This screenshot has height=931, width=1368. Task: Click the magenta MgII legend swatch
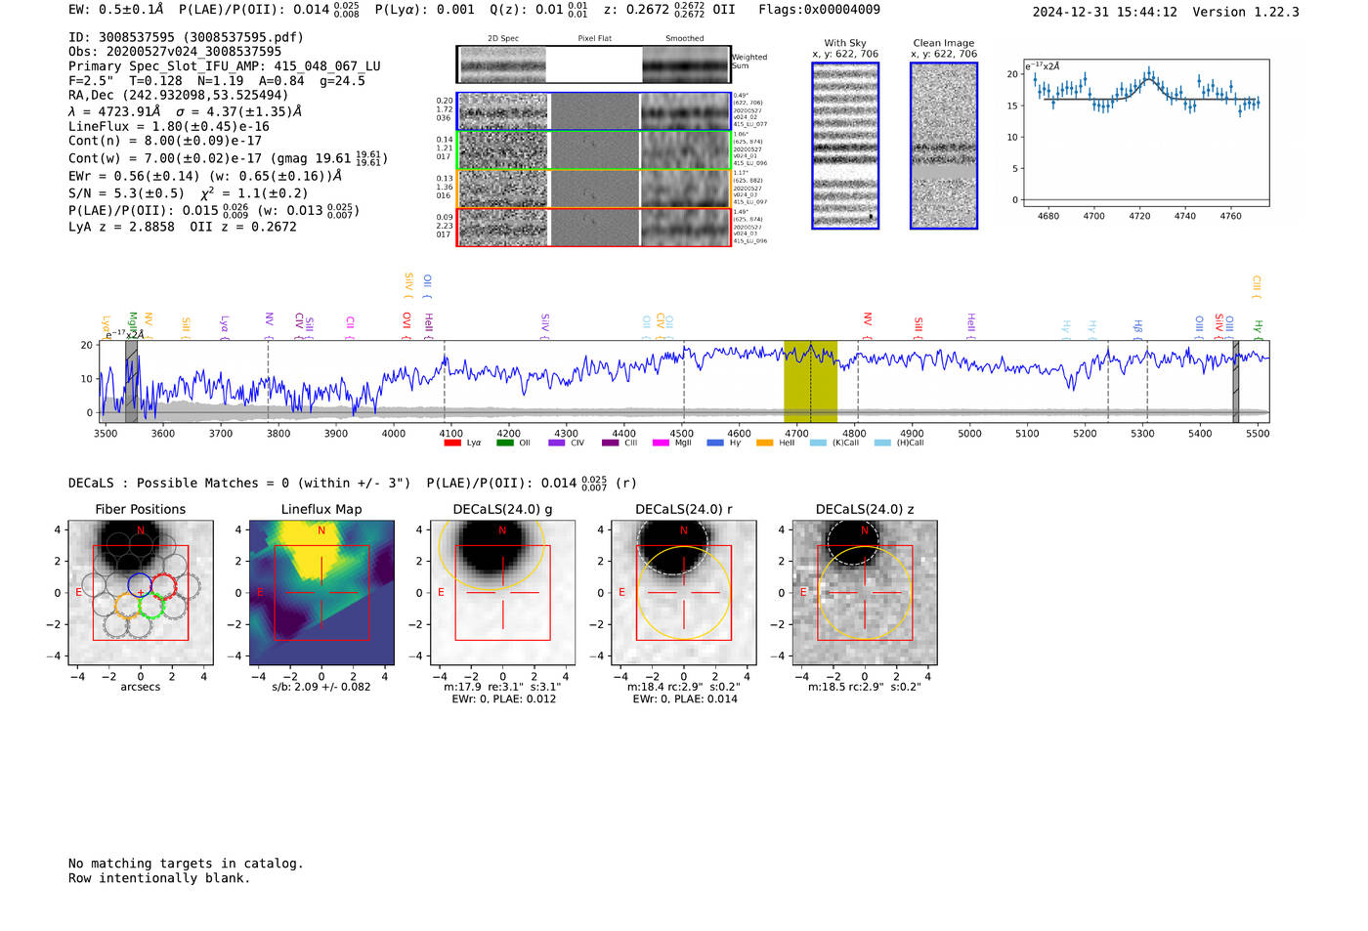click(x=662, y=443)
